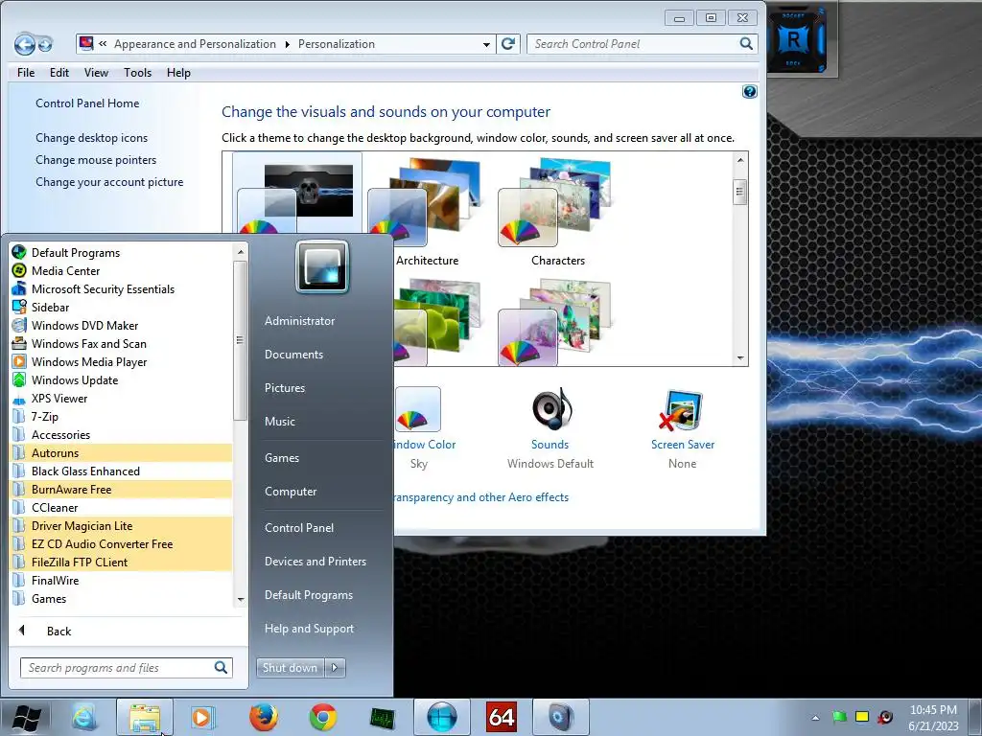The image size is (982, 736).
Task: Open Change mouse pointers link
Action: [96, 160]
